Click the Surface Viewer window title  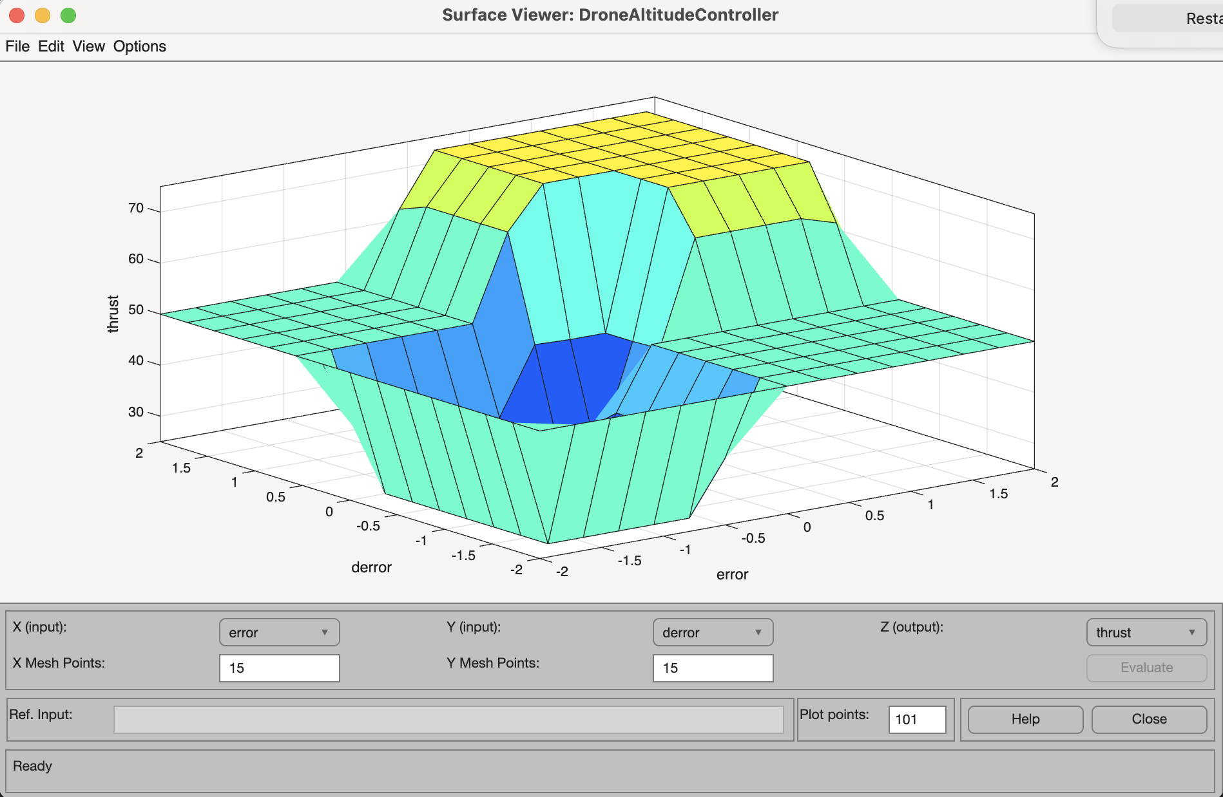[610, 15]
